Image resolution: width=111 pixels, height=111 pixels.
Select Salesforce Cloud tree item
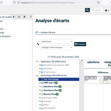(51, 86)
